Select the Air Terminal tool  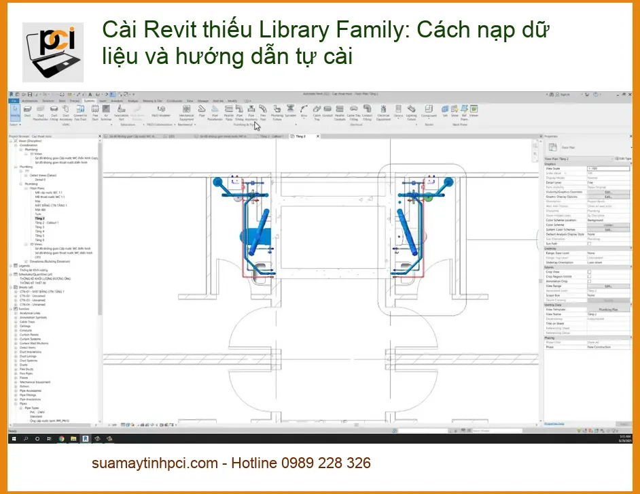click(106, 112)
